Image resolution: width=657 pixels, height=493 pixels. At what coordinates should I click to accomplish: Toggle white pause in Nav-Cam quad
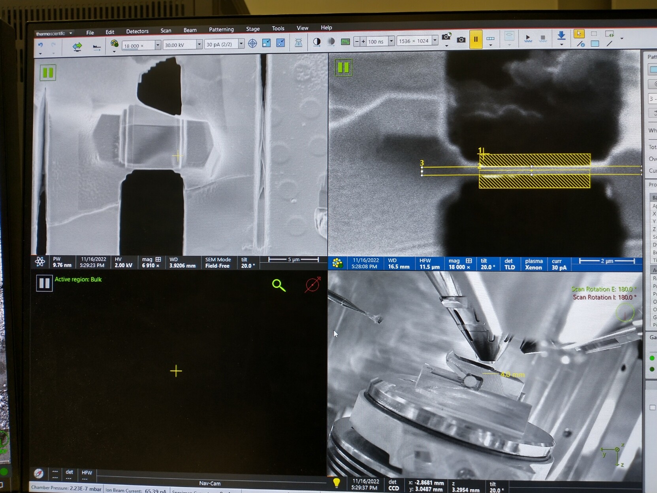(44, 283)
